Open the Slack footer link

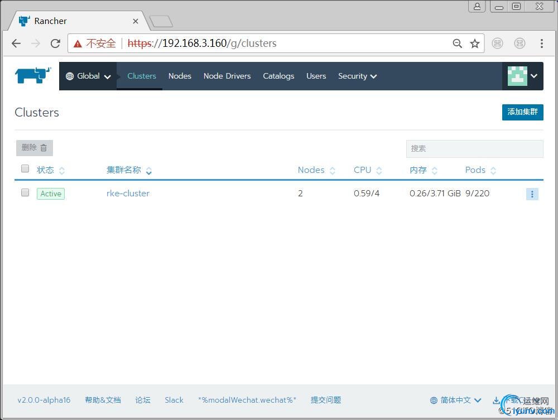click(x=174, y=400)
